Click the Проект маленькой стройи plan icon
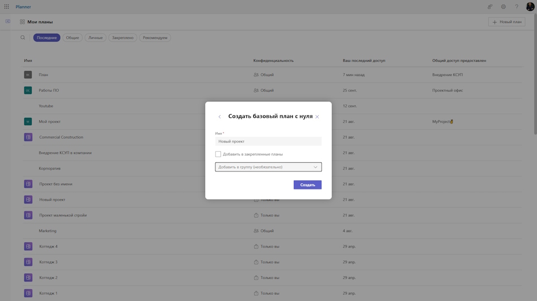Viewport: 537px width, 301px height. [x=28, y=215]
